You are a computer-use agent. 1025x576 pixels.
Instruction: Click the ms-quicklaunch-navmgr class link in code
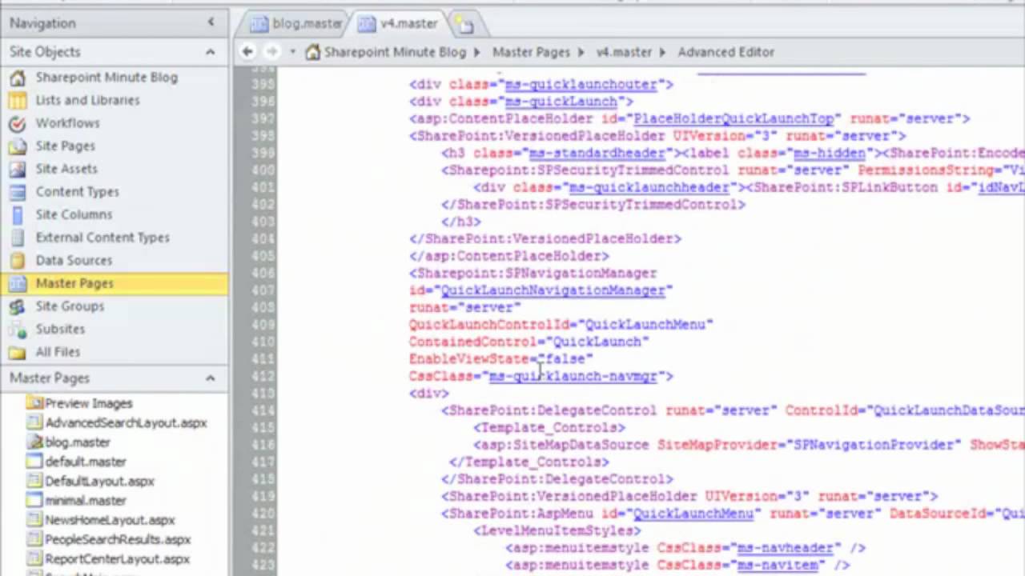(573, 376)
